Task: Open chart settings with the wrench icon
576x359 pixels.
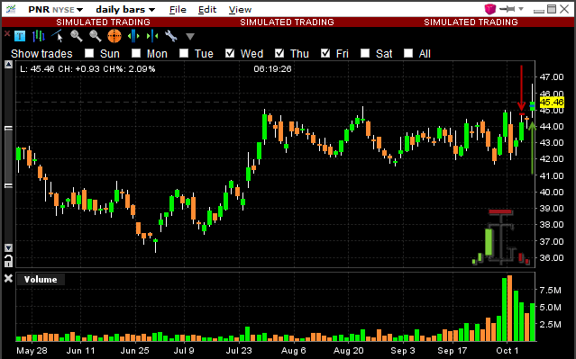Action: coord(170,36)
